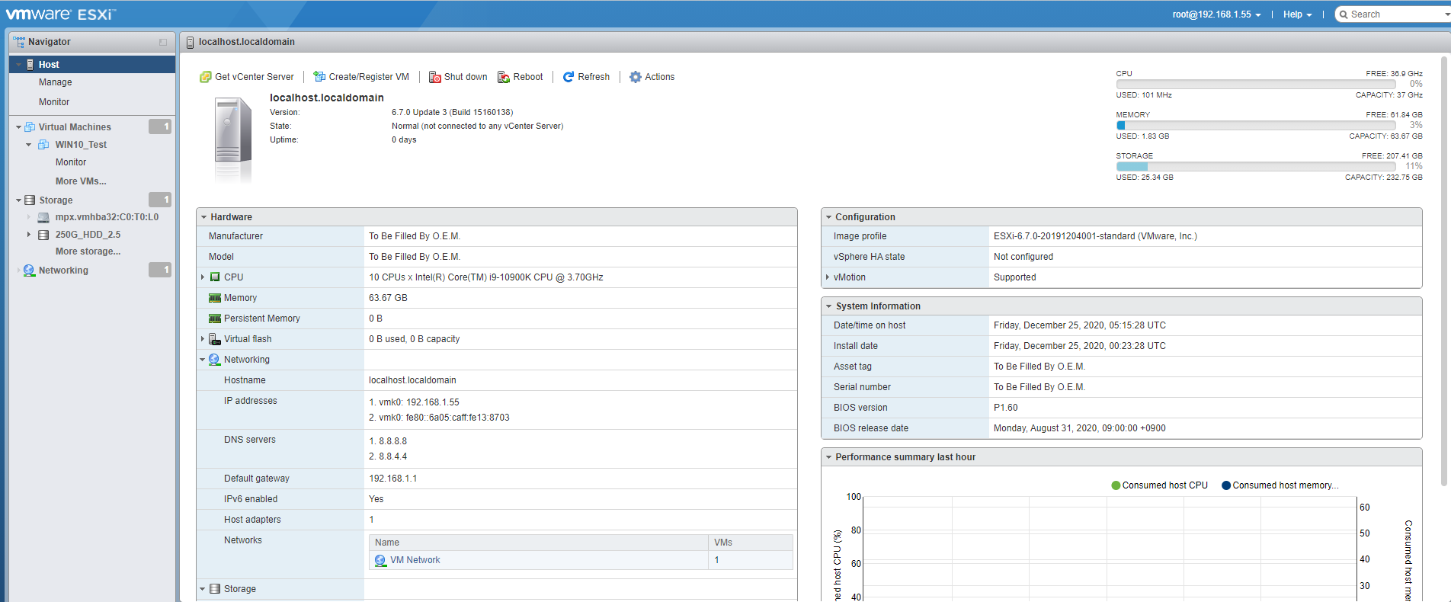The image size is (1451, 602).
Task: Collapse the System Information panel
Action: [828, 306]
